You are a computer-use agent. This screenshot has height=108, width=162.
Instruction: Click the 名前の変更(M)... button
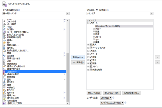point(131,93)
